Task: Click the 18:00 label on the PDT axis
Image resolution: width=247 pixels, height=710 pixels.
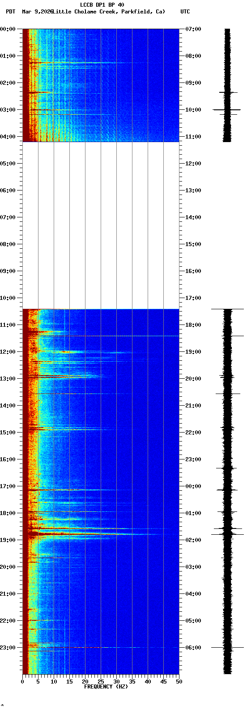Action: point(7,513)
